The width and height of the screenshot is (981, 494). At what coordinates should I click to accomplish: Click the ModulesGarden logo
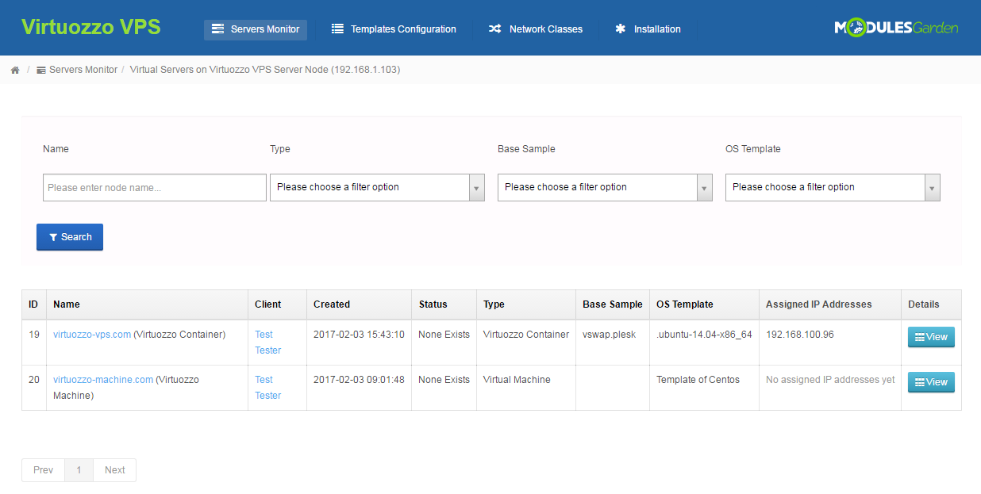tap(896, 28)
